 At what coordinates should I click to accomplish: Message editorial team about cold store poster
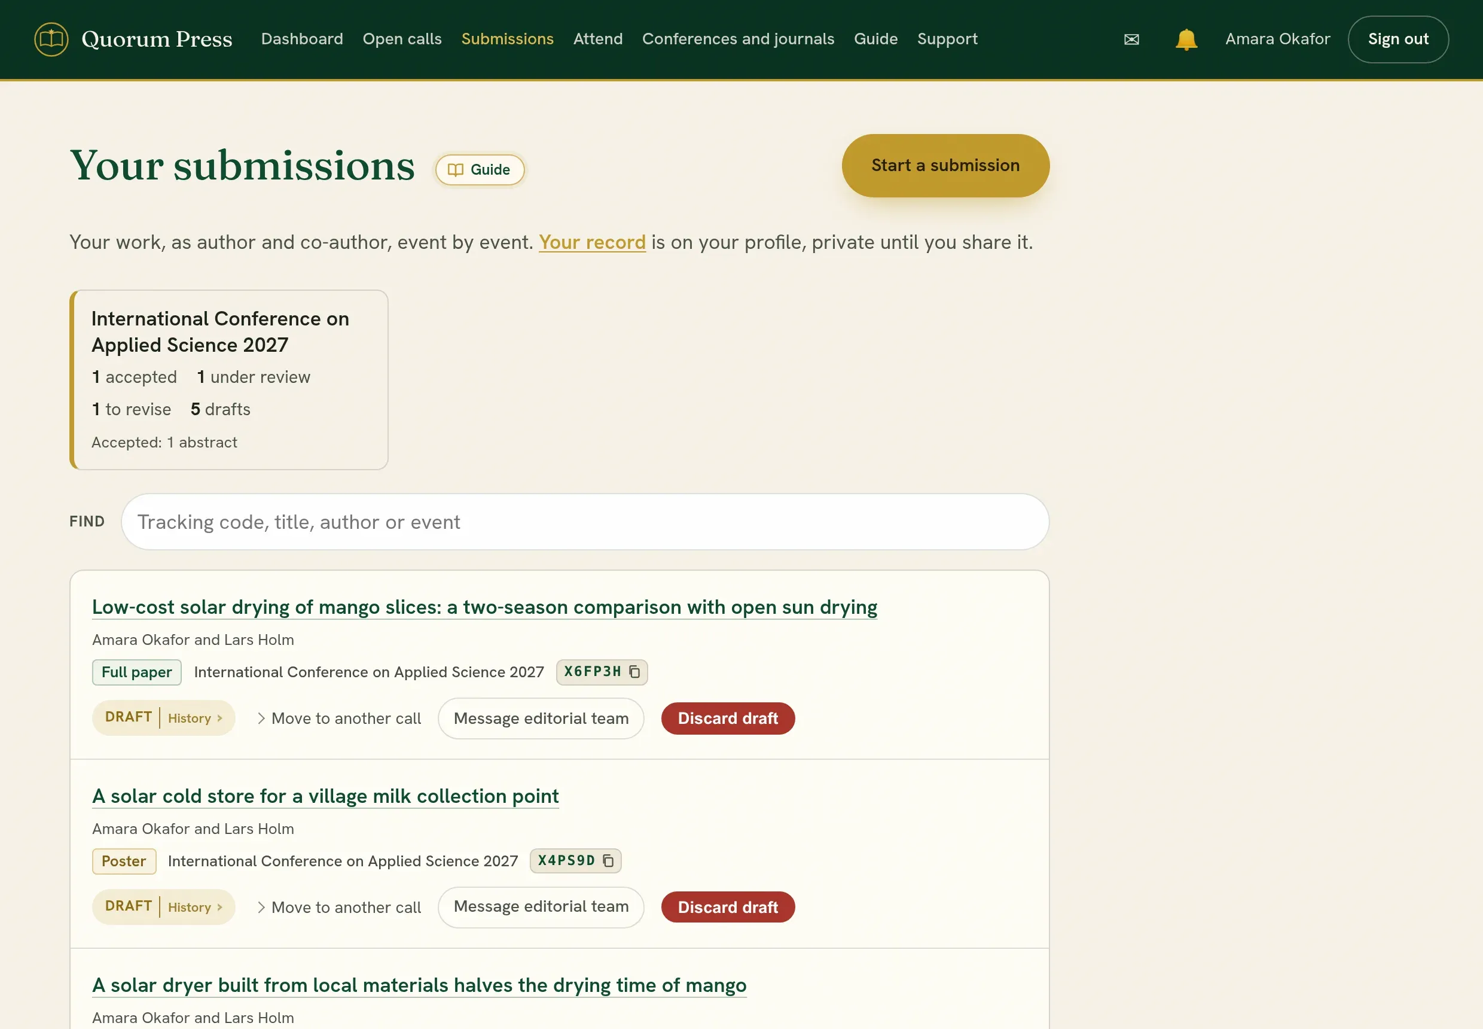(x=541, y=907)
